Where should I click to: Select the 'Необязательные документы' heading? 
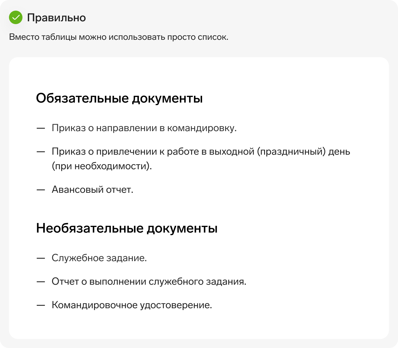point(127,228)
